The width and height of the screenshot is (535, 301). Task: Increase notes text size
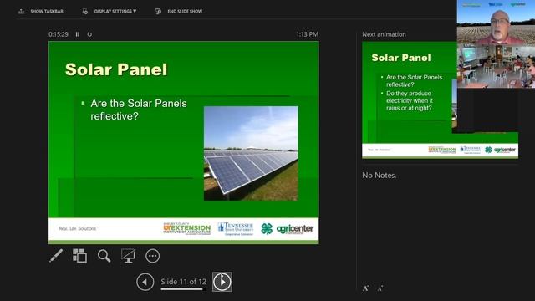365,288
